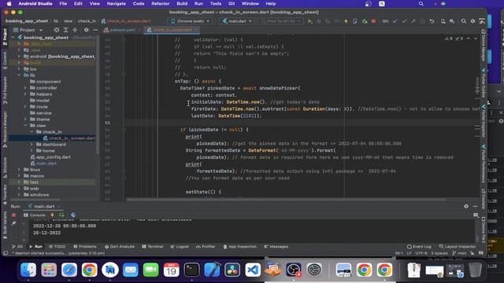Image resolution: width=504 pixels, height=283 pixels.
Task: Open DevTools blue icon in Run console bar
Action: [x=73, y=215]
